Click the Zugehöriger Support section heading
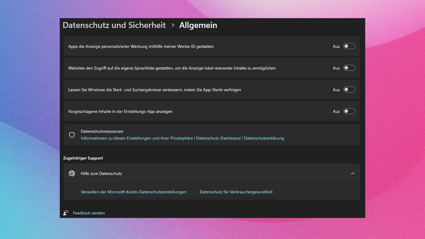 pos(83,158)
